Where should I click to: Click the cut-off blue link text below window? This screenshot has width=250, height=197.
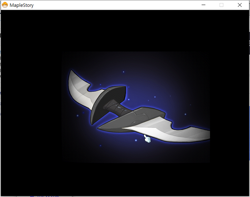pos(44,196)
